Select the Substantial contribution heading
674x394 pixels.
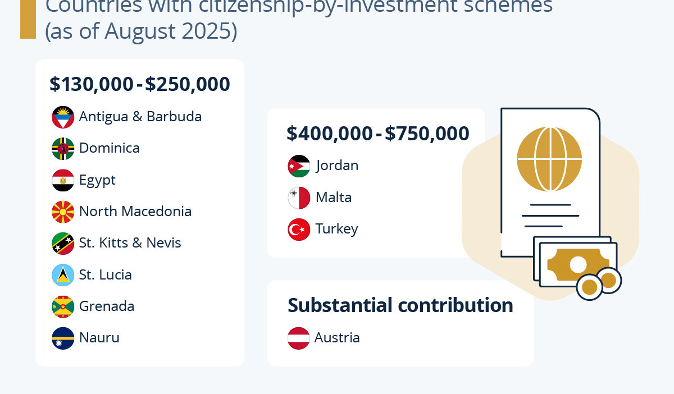(x=400, y=305)
